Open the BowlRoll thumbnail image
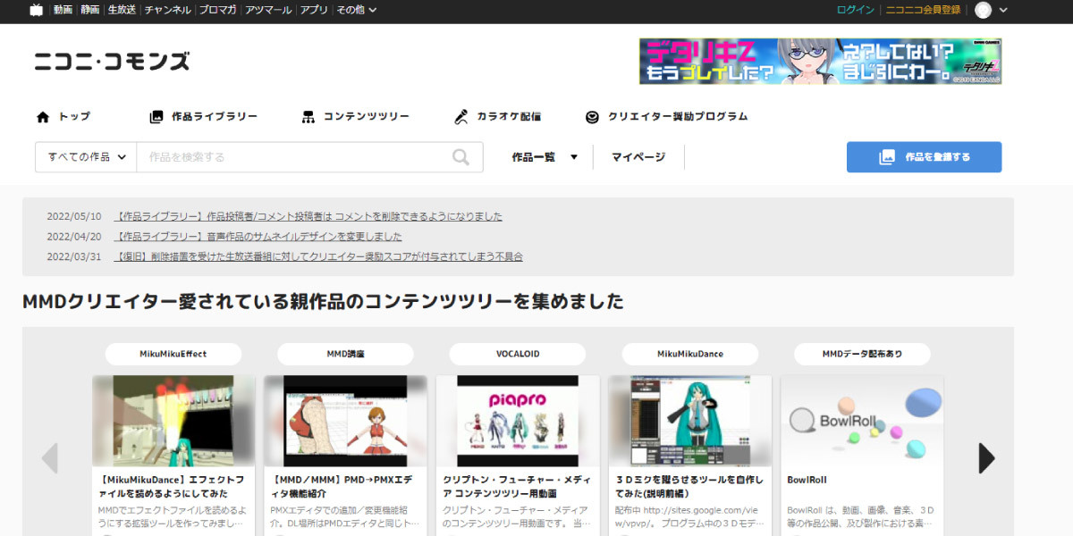Screen dimensions: 1073x536 862,421
